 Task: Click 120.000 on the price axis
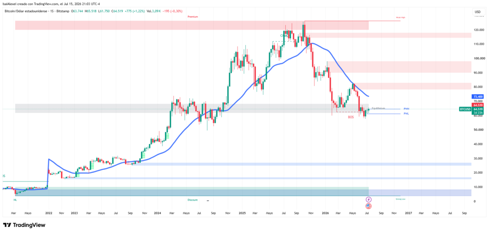[x=478, y=30]
